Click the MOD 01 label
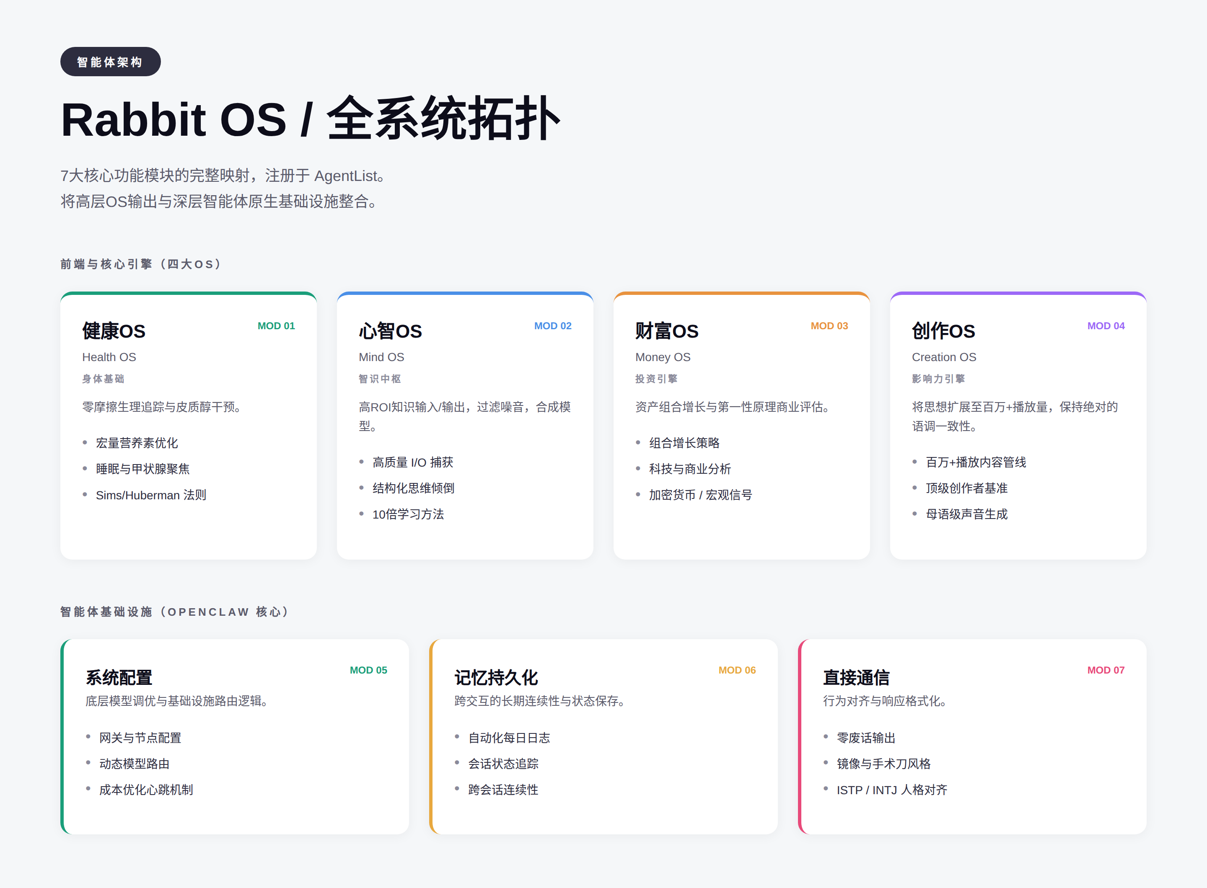This screenshot has width=1207, height=888. [x=276, y=326]
